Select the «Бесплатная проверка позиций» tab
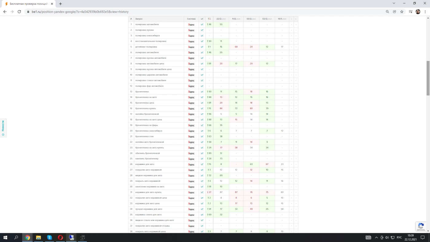 [x=28, y=4]
